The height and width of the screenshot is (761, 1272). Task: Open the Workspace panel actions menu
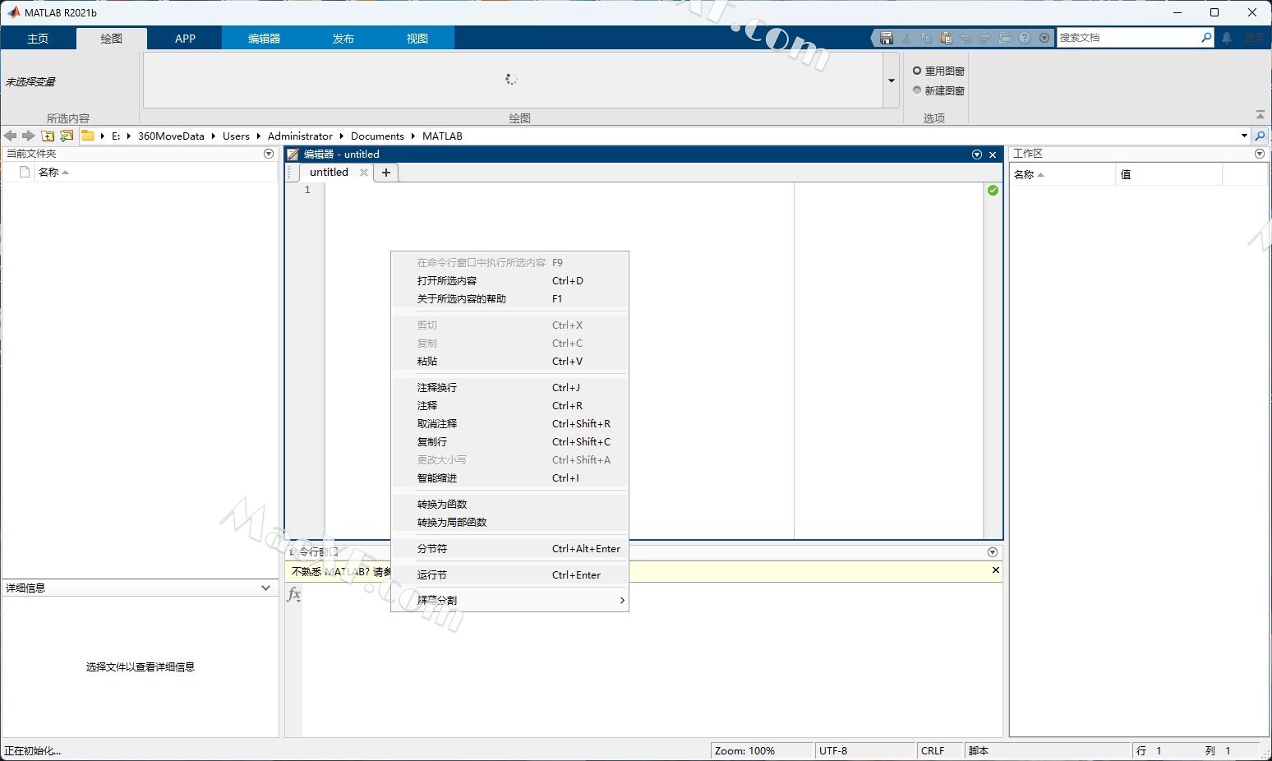1260,154
